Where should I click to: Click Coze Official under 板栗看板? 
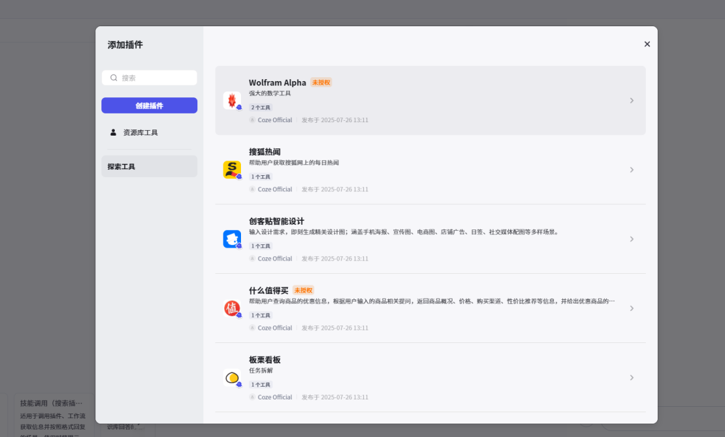275,397
